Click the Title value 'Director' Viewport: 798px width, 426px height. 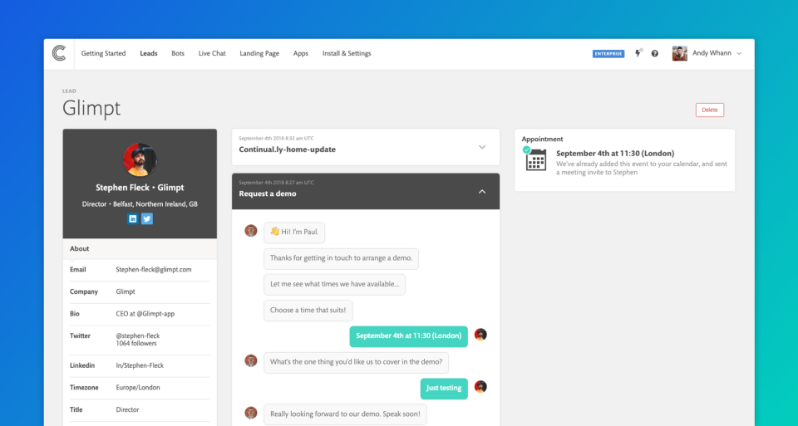[x=127, y=409]
